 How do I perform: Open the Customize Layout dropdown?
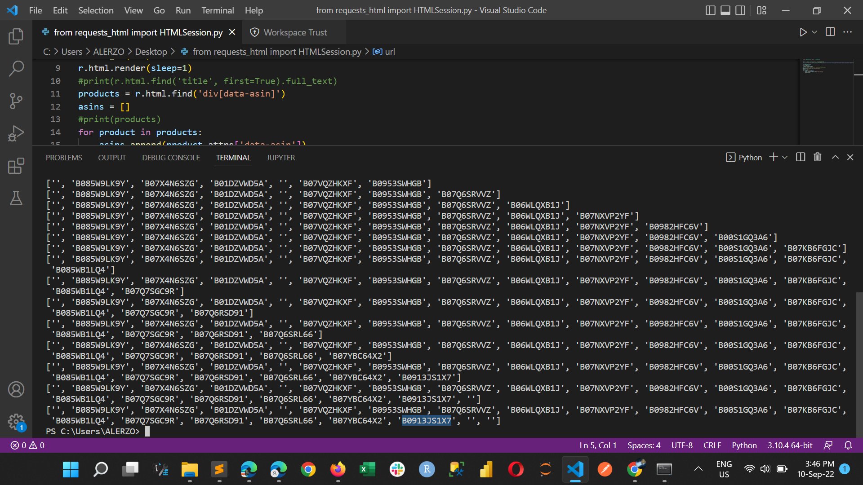coord(762,10)
